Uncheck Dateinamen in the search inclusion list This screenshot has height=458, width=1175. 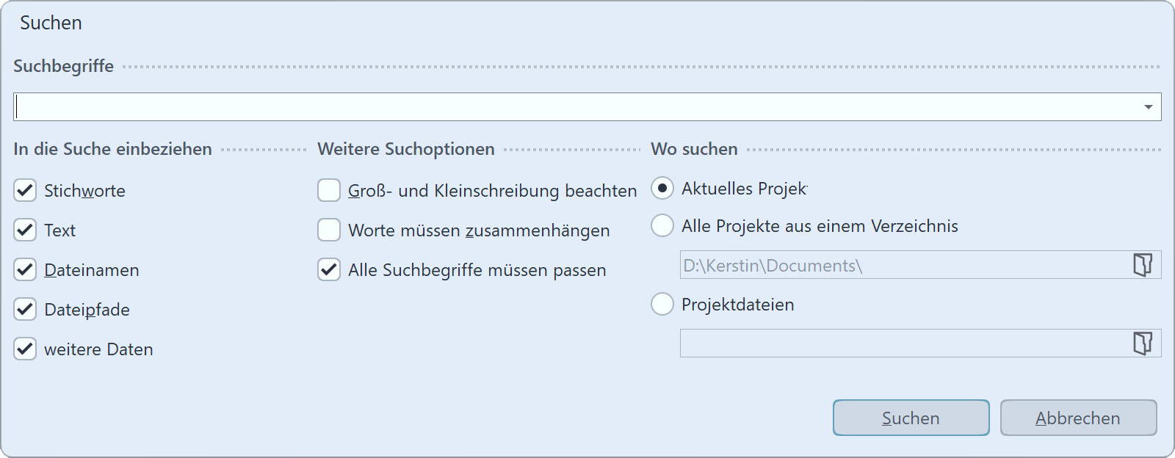pyautogui.click(x=24, y=269)
